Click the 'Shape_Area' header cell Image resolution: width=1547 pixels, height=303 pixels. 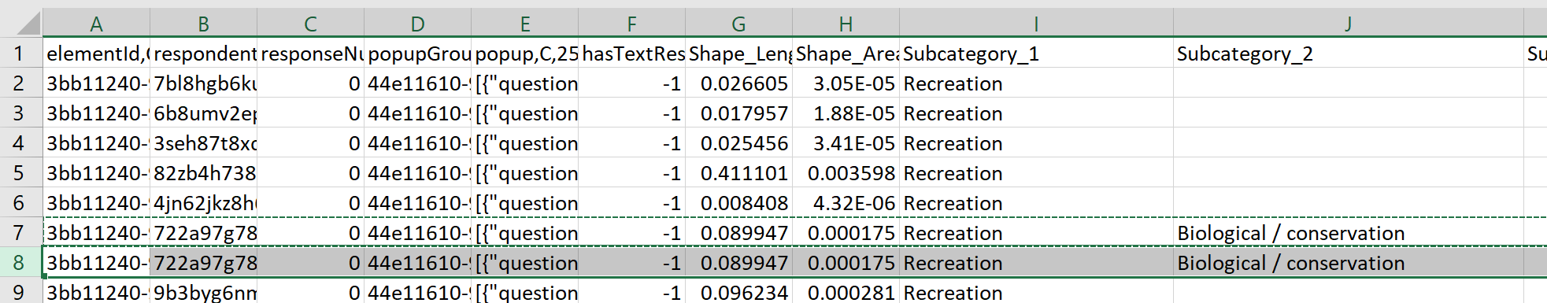(x=846, y=54)
